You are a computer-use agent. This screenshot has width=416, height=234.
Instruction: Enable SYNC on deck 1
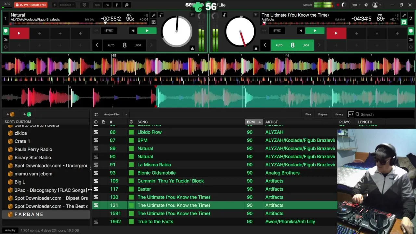point(109,31)
